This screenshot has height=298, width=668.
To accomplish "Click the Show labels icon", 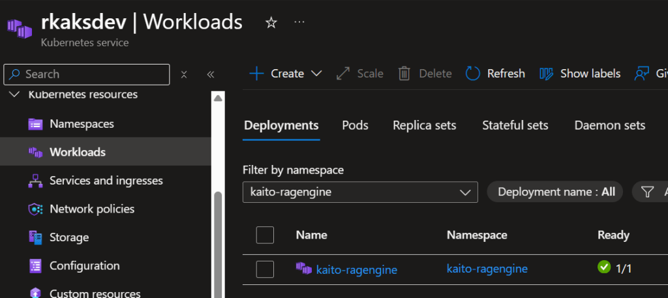I will pyautogui.click(x=547, y=74).
